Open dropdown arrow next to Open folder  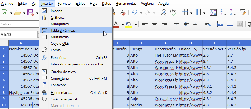[x=24, y=13]
